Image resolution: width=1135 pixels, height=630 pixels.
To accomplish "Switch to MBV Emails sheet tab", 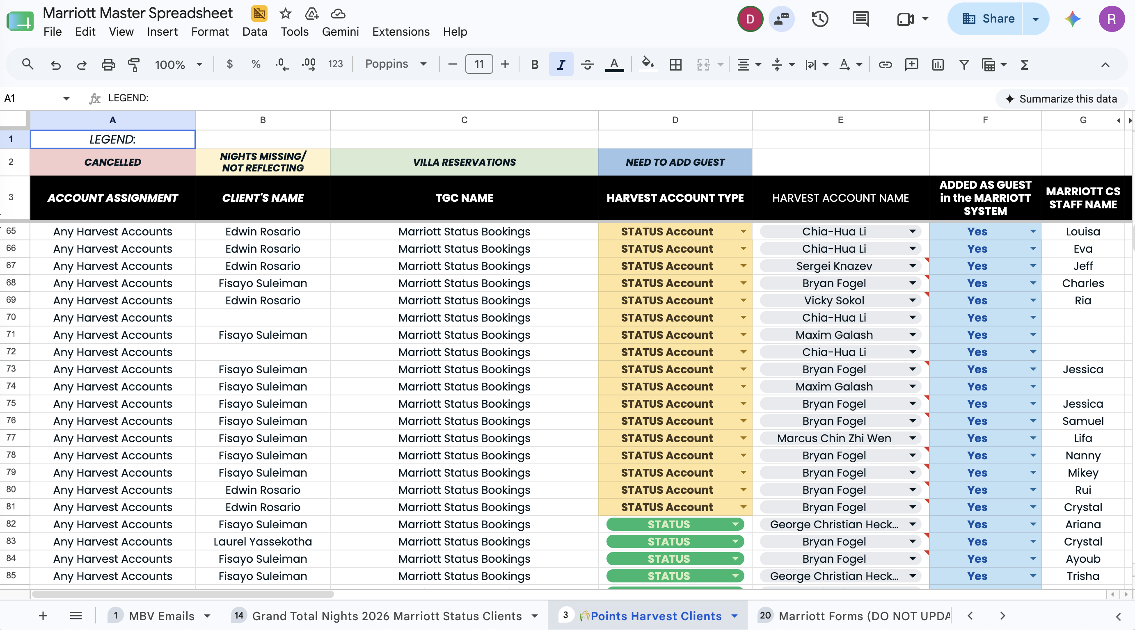I will tap(161, 616).
